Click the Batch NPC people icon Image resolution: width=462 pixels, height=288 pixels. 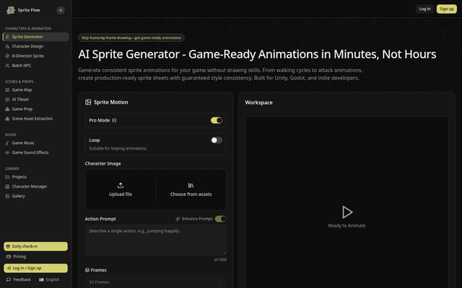click(x=7, y=66)
